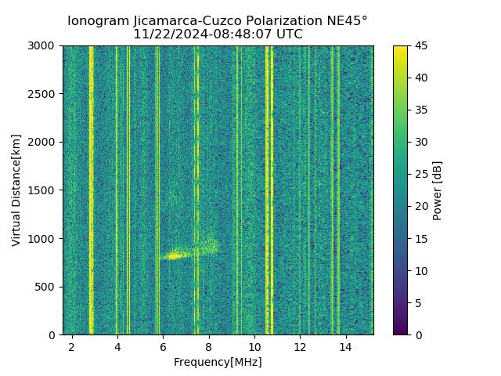The image size is (501, 376).
Task: Select the Power [dB] colorbar label
Action: tap(437, 191)
